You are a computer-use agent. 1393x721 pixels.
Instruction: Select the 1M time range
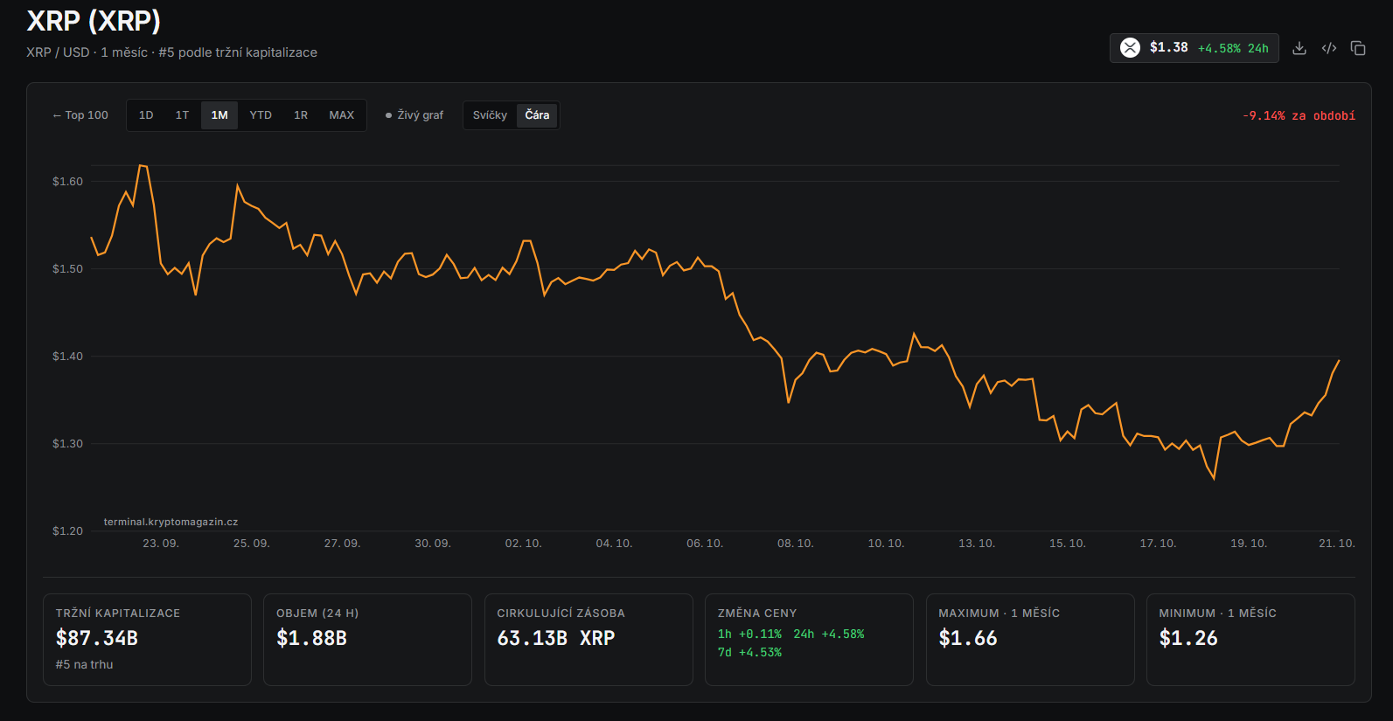click(219, 115)
